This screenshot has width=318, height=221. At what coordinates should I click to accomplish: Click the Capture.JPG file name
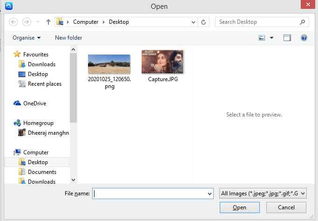click(163, 79)
